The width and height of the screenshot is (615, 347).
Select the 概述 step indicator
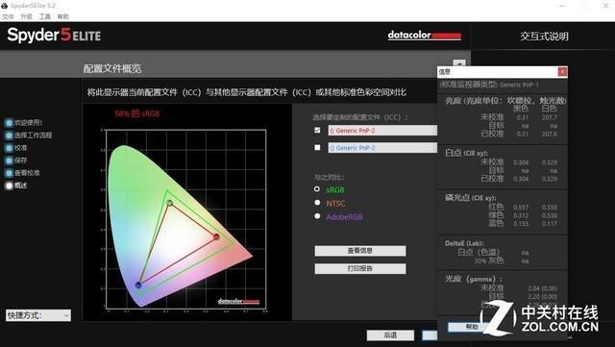(9, 186)
